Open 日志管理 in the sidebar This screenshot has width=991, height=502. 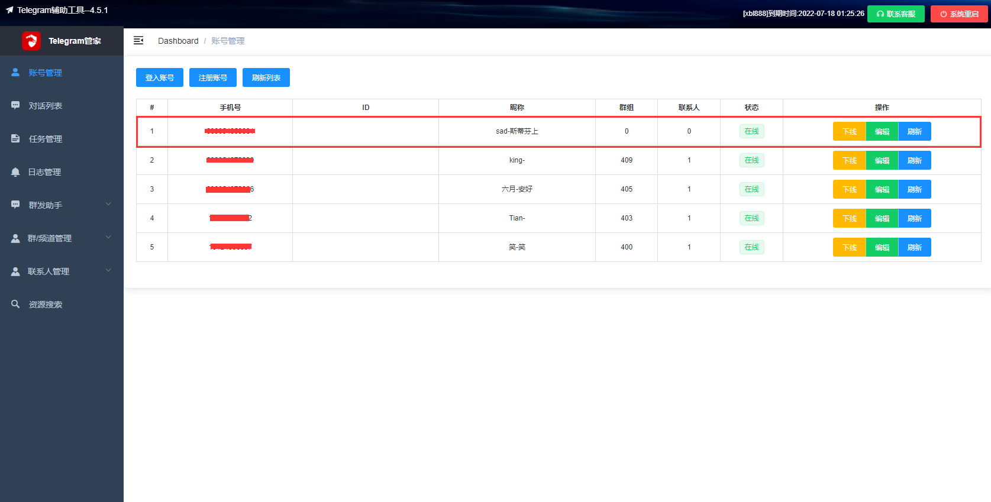[62, 172]
